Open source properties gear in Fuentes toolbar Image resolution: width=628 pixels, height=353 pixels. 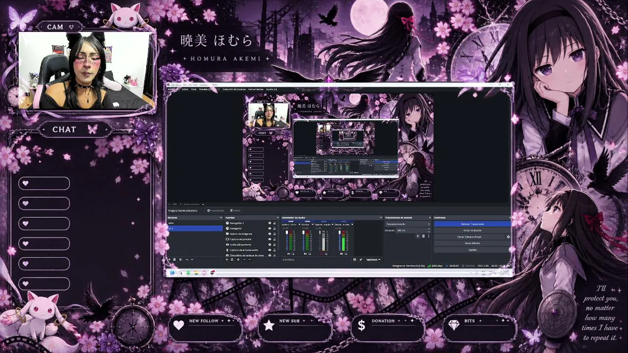[x=238, y=259]
